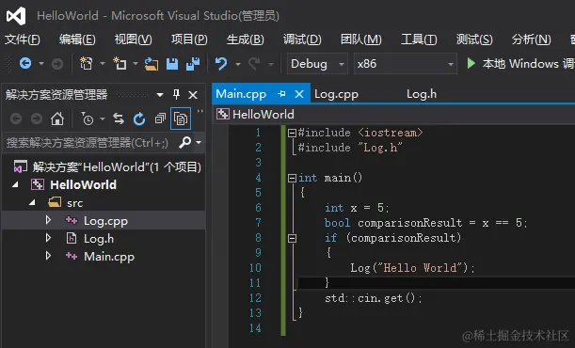Open the 调试(D) menu

pyautogui.click(x=302, y=40)
